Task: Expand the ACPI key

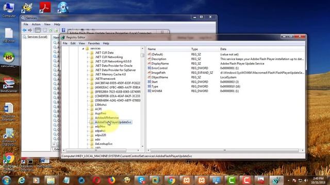Action: [88, 109]
